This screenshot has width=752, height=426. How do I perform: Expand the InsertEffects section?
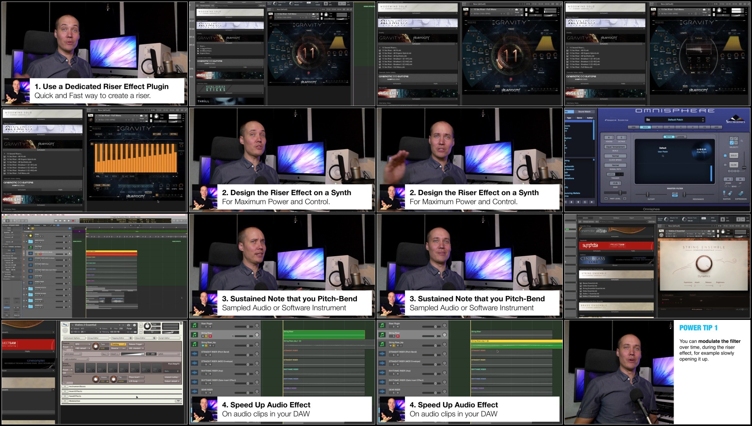click(x=65, y=391)
